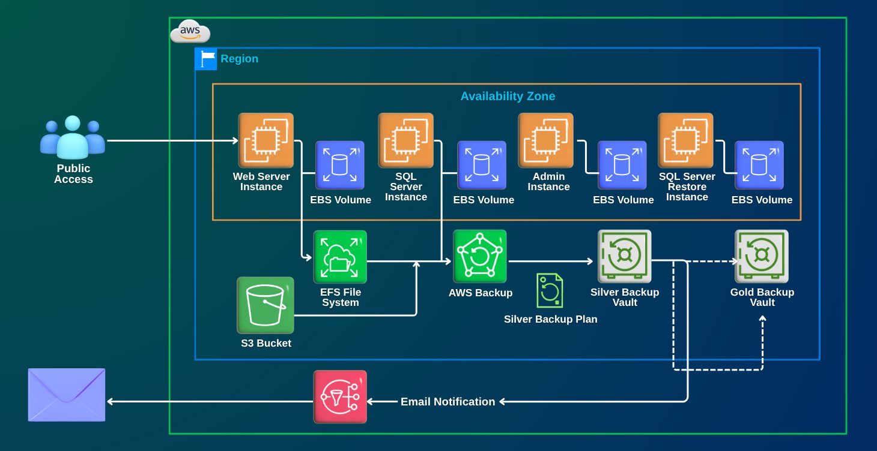Select the EBS Volume beside Admin Instance
The width and height of the screenshot is (877, 451).
[x=622, y=166]
